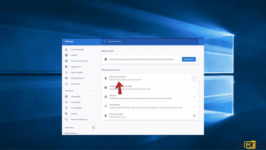Go to Reset and clean up
This screenshot has width=266, height=150.
[x=79, y=119]
